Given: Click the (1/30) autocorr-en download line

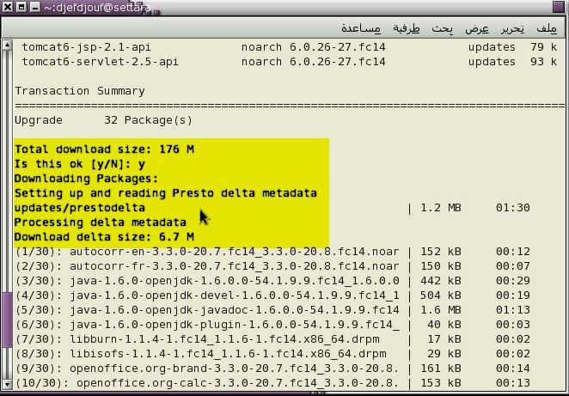Looking at the screenshot, I should pyautogui.click(x=272, y=252).
